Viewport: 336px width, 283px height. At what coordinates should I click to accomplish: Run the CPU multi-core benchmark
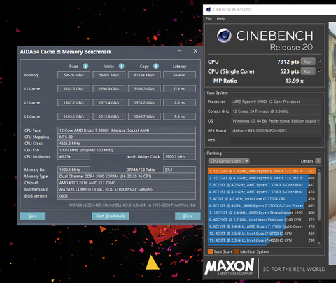pyautogui.click(x=308, y=62)
